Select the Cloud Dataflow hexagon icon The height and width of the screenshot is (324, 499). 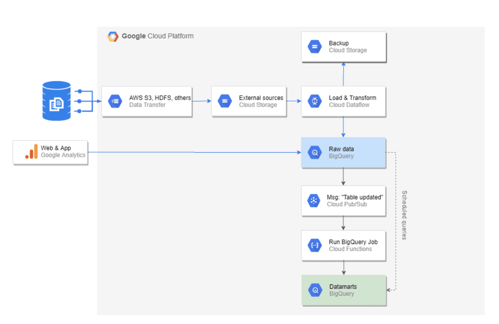point(315,101)
